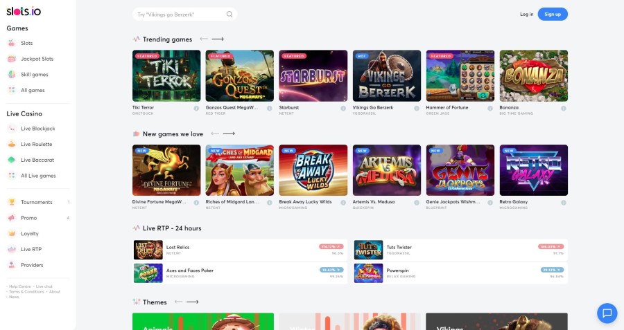This screenshot has height=330, width=624.
Task: Go to Live Roulette menu item
Action: [x=37, y=144]
